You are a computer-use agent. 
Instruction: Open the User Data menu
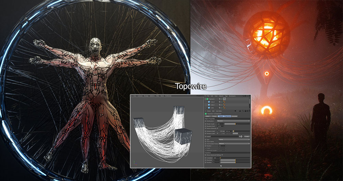(219, 111)
